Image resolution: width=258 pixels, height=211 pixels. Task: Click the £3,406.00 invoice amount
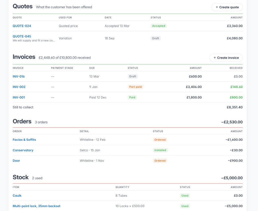pyautogui.click(x=194, y=87)
